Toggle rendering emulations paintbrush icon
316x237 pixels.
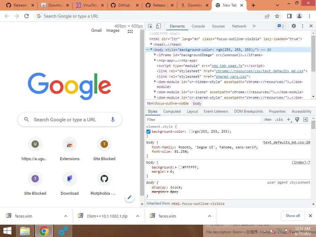pyautogui.click(x=297, y=119)
